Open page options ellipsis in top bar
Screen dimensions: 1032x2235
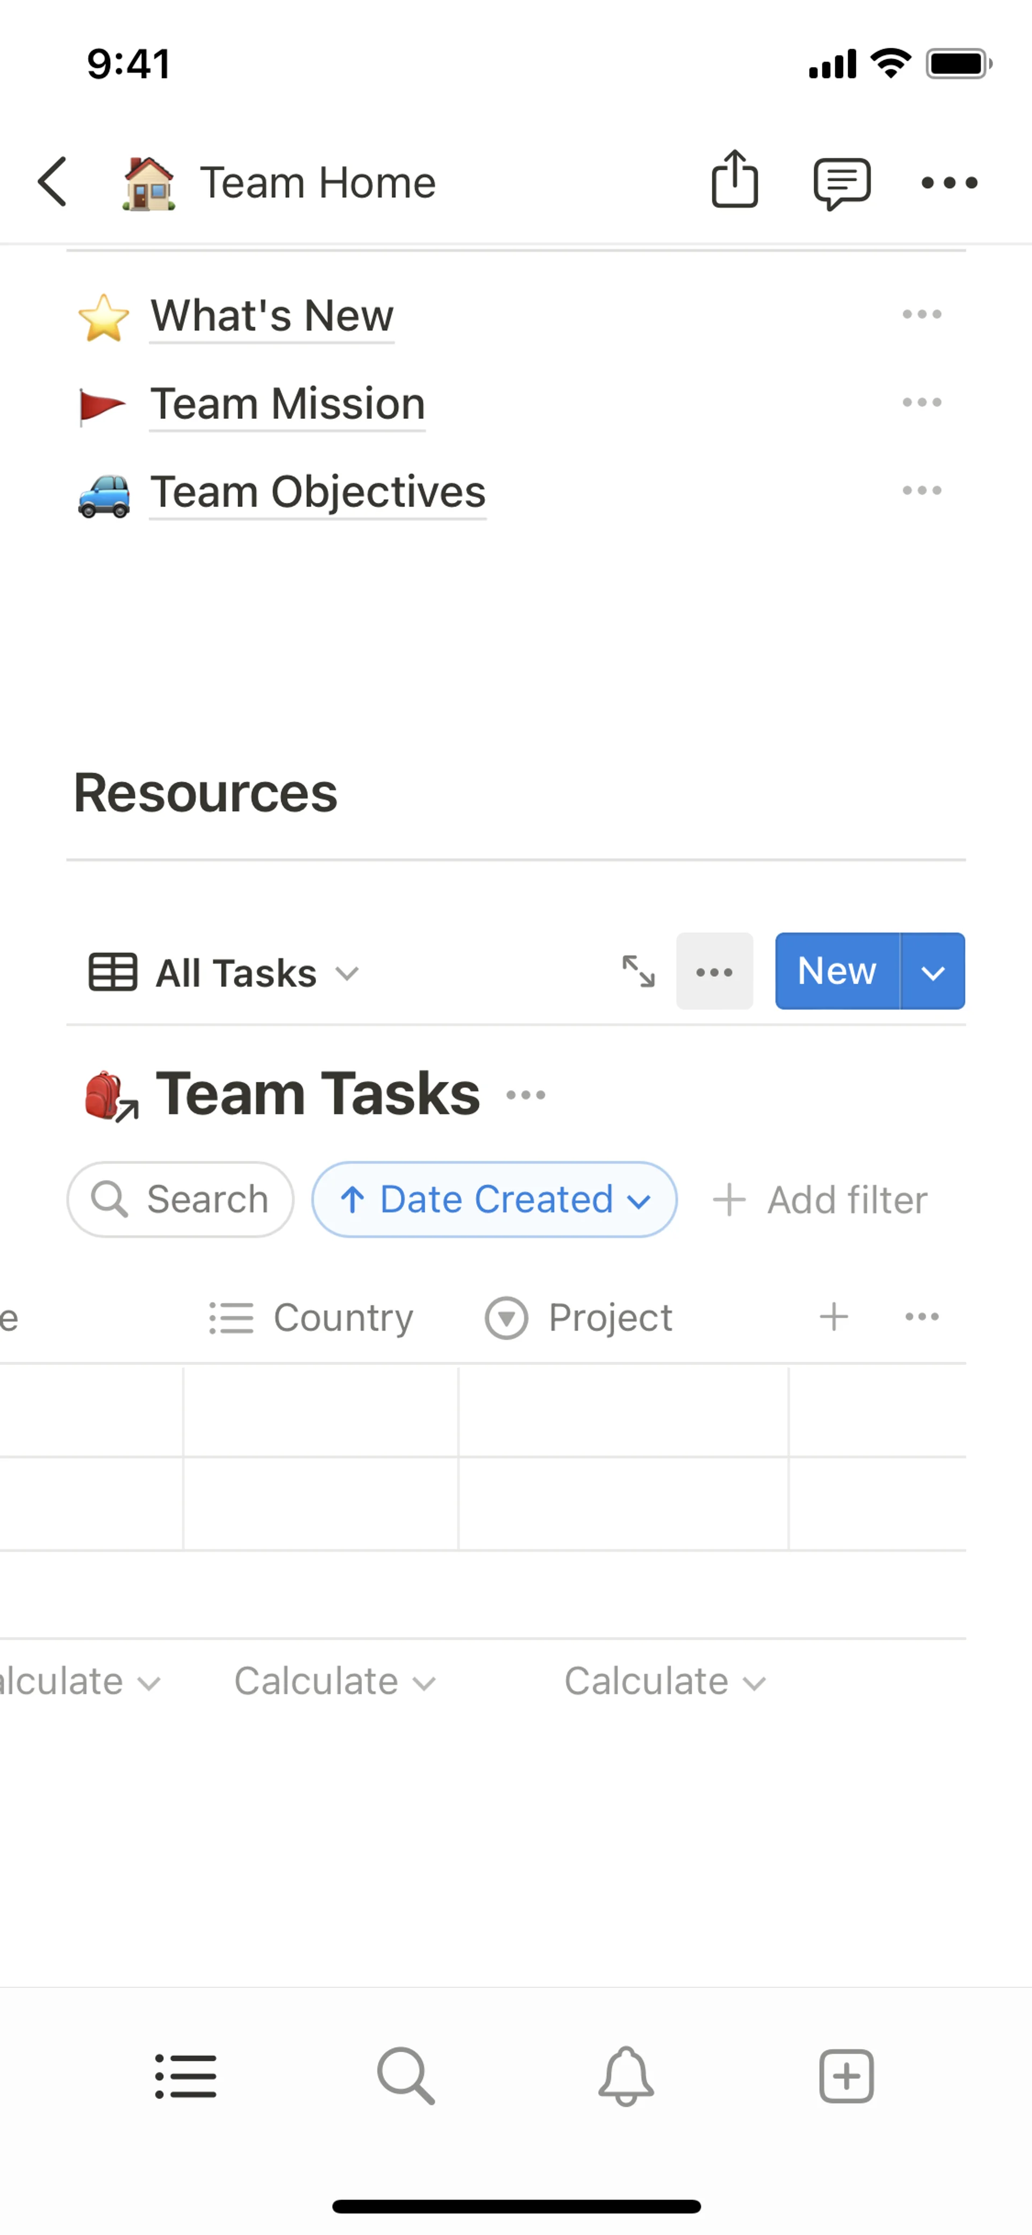949,182
